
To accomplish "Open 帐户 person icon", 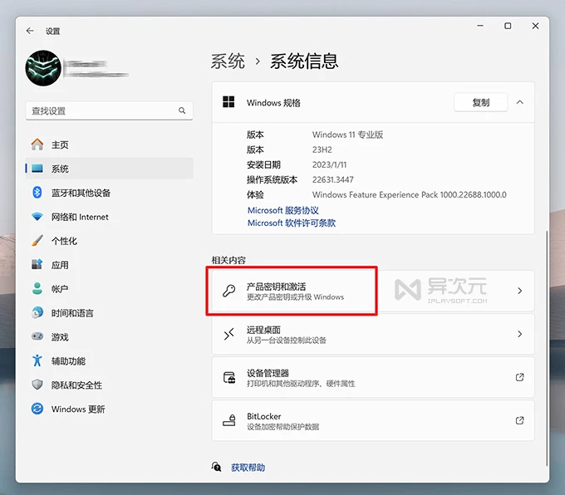I will pyautogui.click(x=37, y=288).
